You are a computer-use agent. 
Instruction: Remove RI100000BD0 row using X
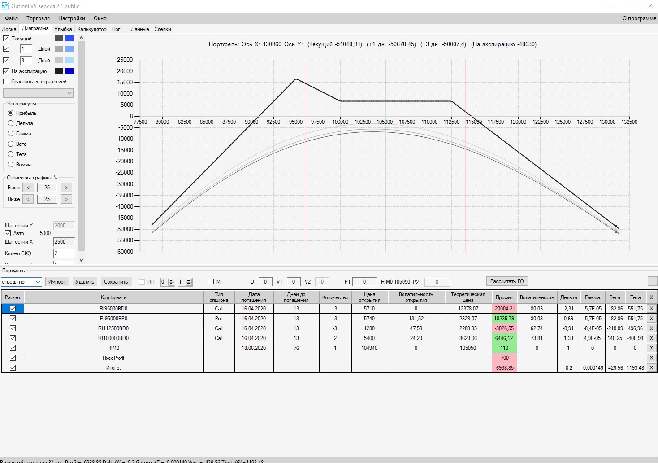[651, 338]
